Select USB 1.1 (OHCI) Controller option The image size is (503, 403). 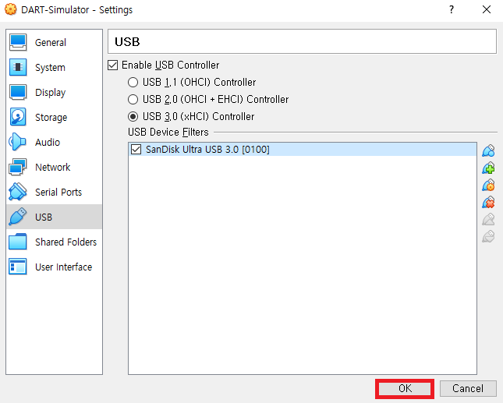click(133, 83)
